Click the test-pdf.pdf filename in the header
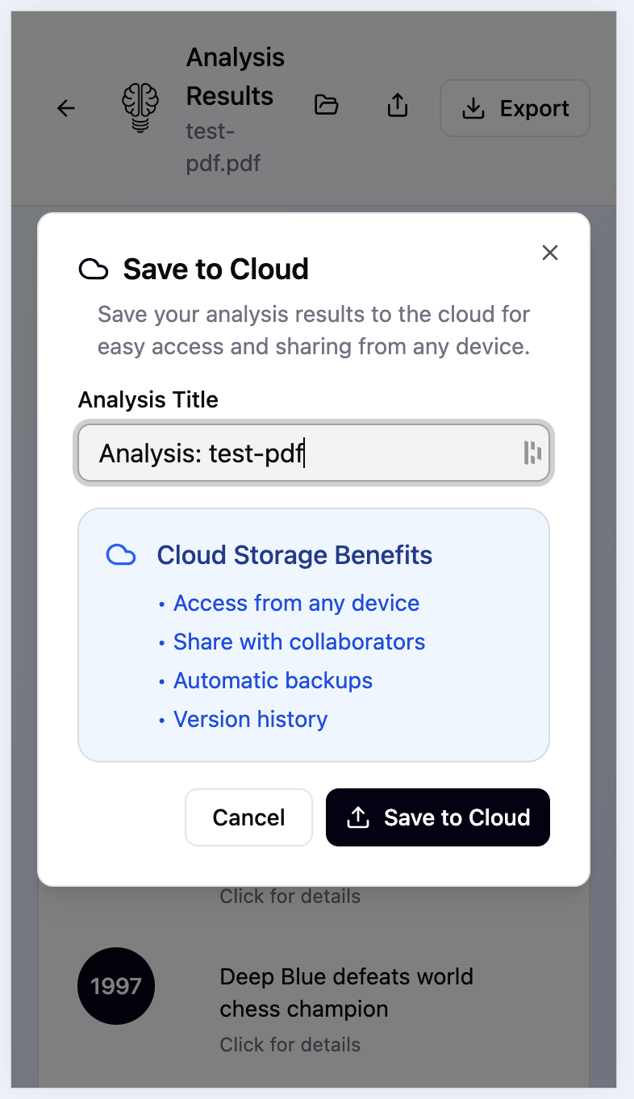 click(223, 147)
